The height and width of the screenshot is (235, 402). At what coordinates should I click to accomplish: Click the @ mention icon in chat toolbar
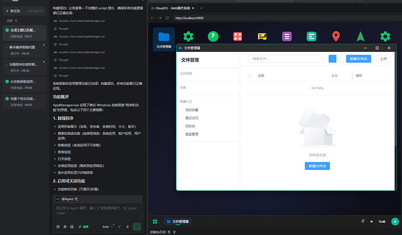point(58,226)
